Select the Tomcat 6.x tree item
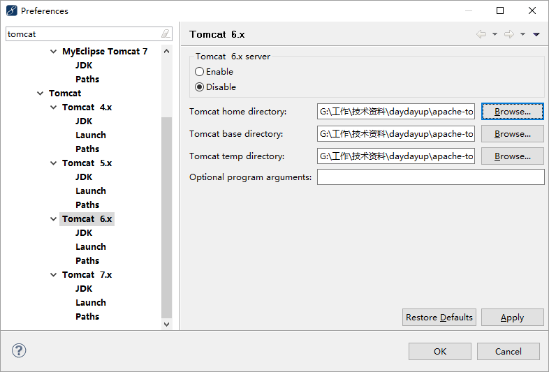The width and height of the screenshot is (549, 372). coord(87,218)
